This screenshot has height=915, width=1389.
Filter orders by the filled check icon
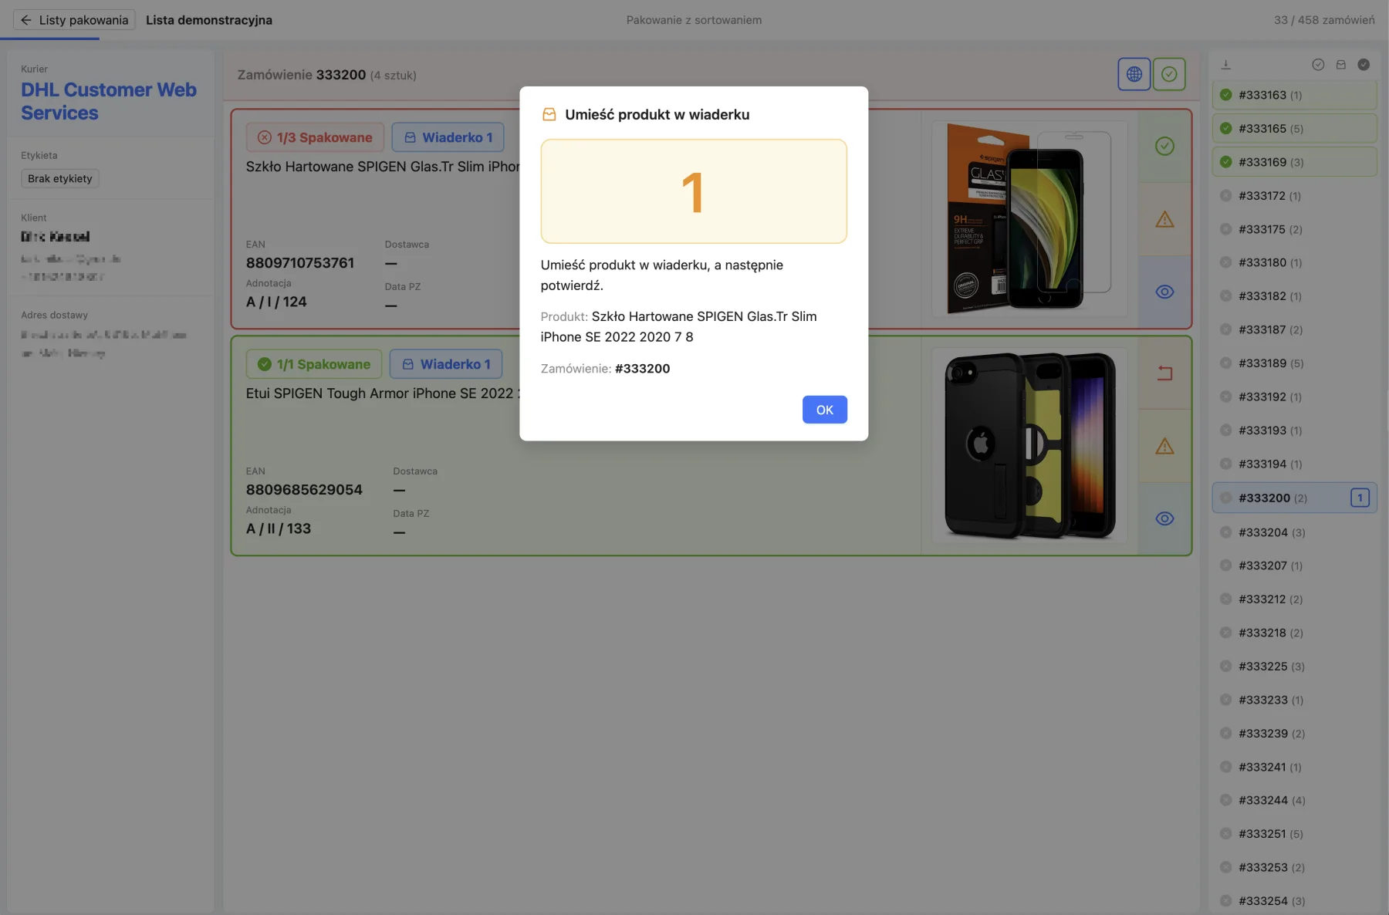tap(1364, 65)
